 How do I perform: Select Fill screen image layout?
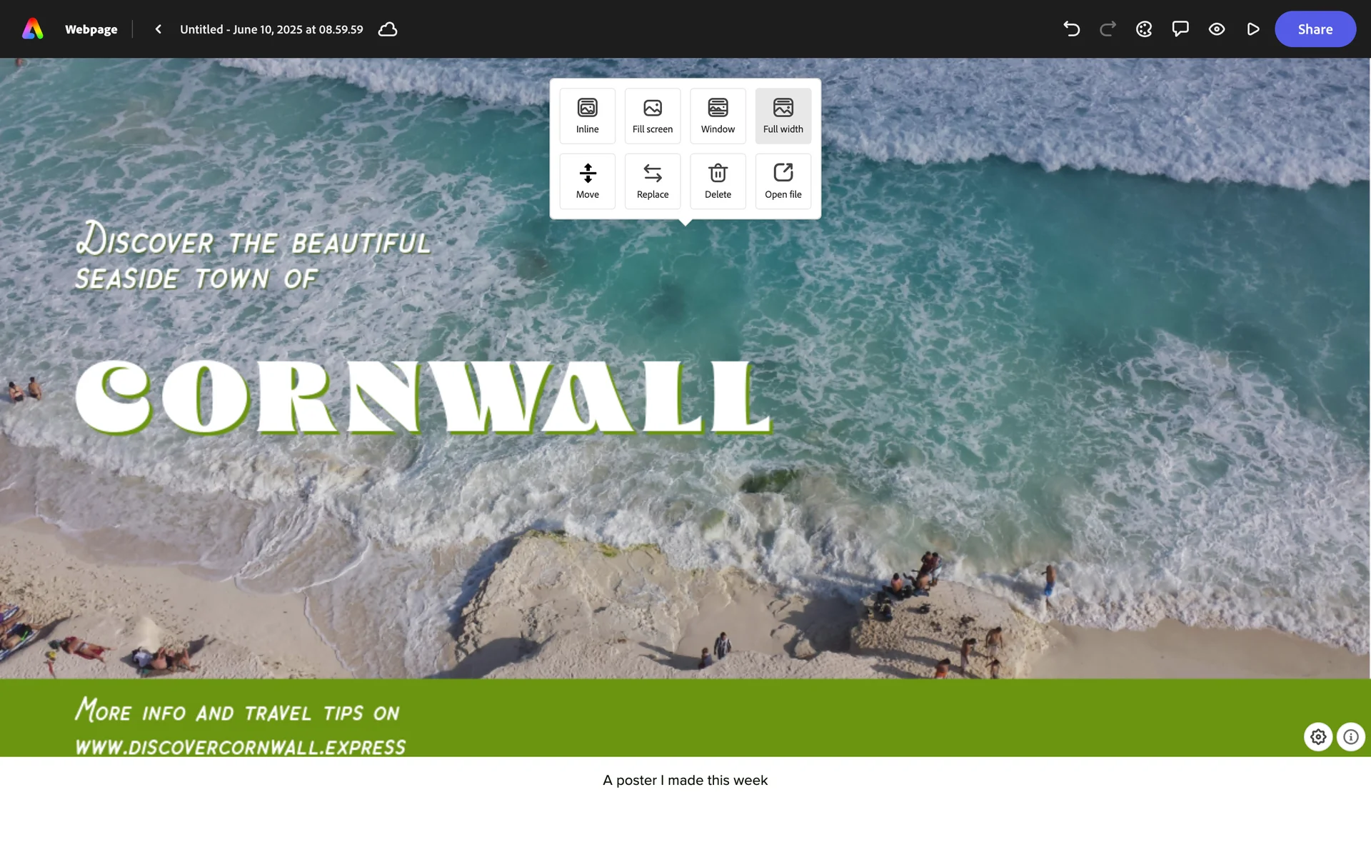[652, 116]
